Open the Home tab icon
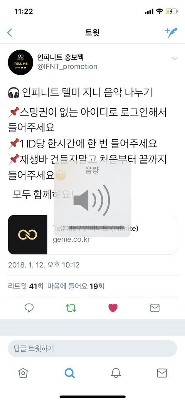The width and height of the screenshot is (185, 402). [x=23, y=373]
